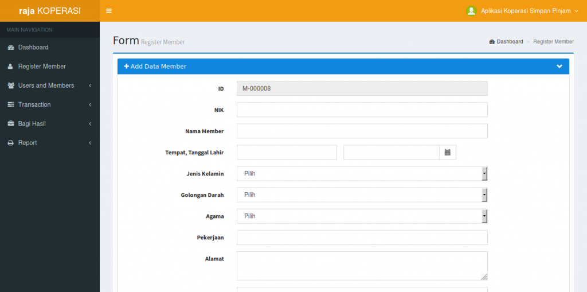Image resolution: width=587 pixels, height=292 pixels.
Task: Expand the Transaction submenu arrow
Action: [x=90, y=104]
